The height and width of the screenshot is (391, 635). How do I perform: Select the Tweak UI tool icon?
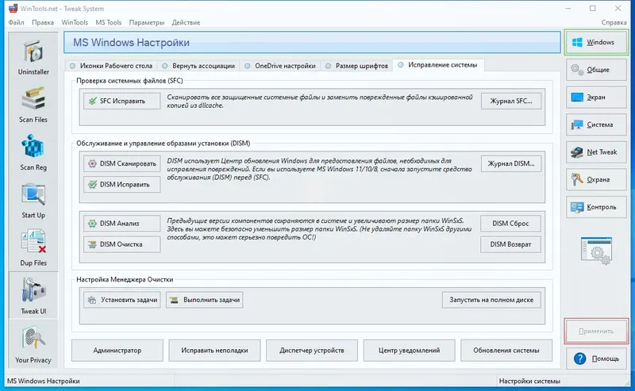click(x=33, y=297)
